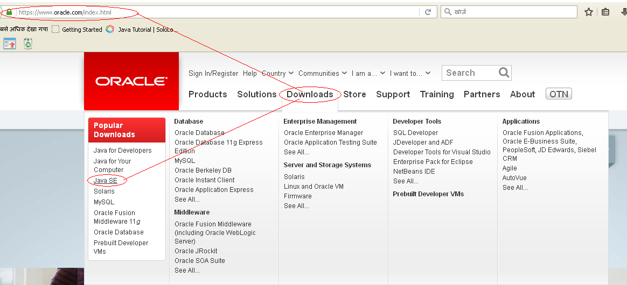Click Oracle Enterprise Manager link
The width and height of the screenshot is (627, 285).
[x=324, y=133]
